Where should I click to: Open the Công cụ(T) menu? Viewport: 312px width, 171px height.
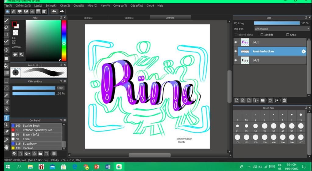coord(120,5)
